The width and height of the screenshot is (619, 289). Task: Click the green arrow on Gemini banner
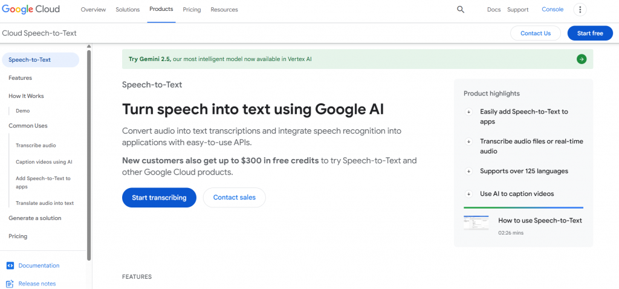[582, 59]
